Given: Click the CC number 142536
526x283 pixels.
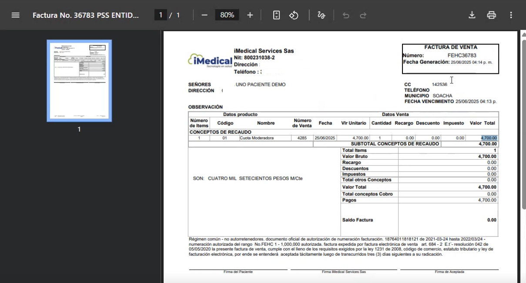Looking at the screenshot, I should point(439,85).
